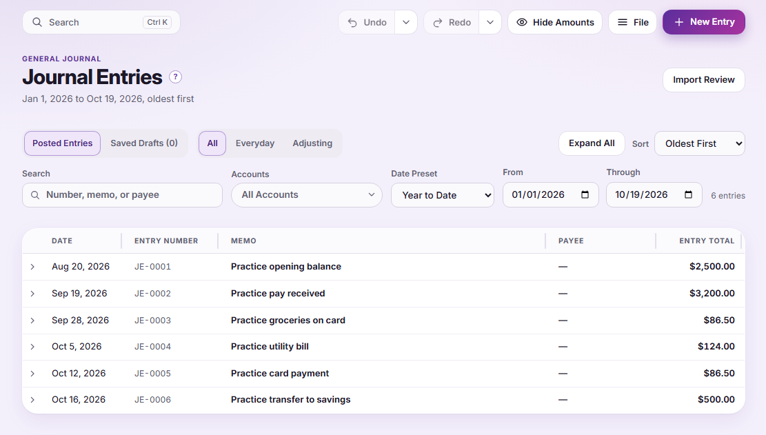Click the Number, memo, or payee search field

tap(122, 195)
